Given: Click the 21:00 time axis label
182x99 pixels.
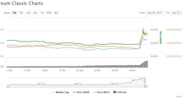Looking at the screenshot, I should 62,71.
